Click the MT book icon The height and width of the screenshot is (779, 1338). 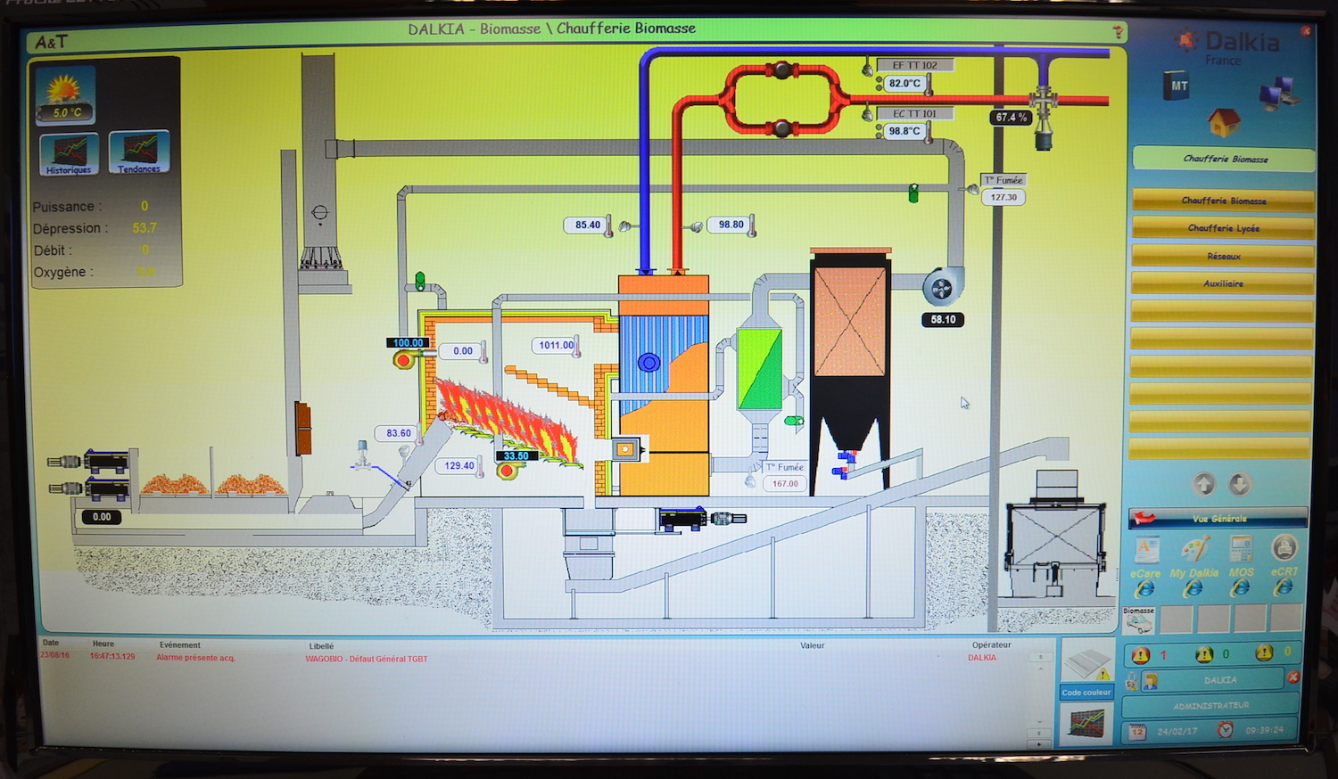(1178, 86)
